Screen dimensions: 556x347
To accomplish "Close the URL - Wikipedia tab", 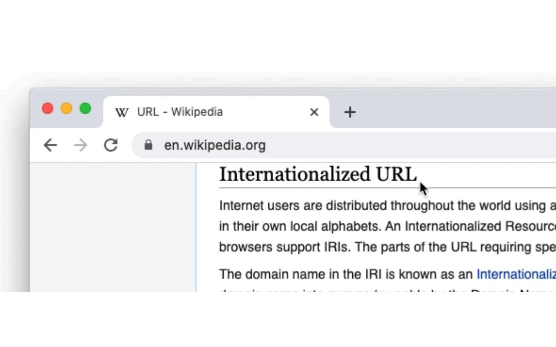I will (314, 112).
